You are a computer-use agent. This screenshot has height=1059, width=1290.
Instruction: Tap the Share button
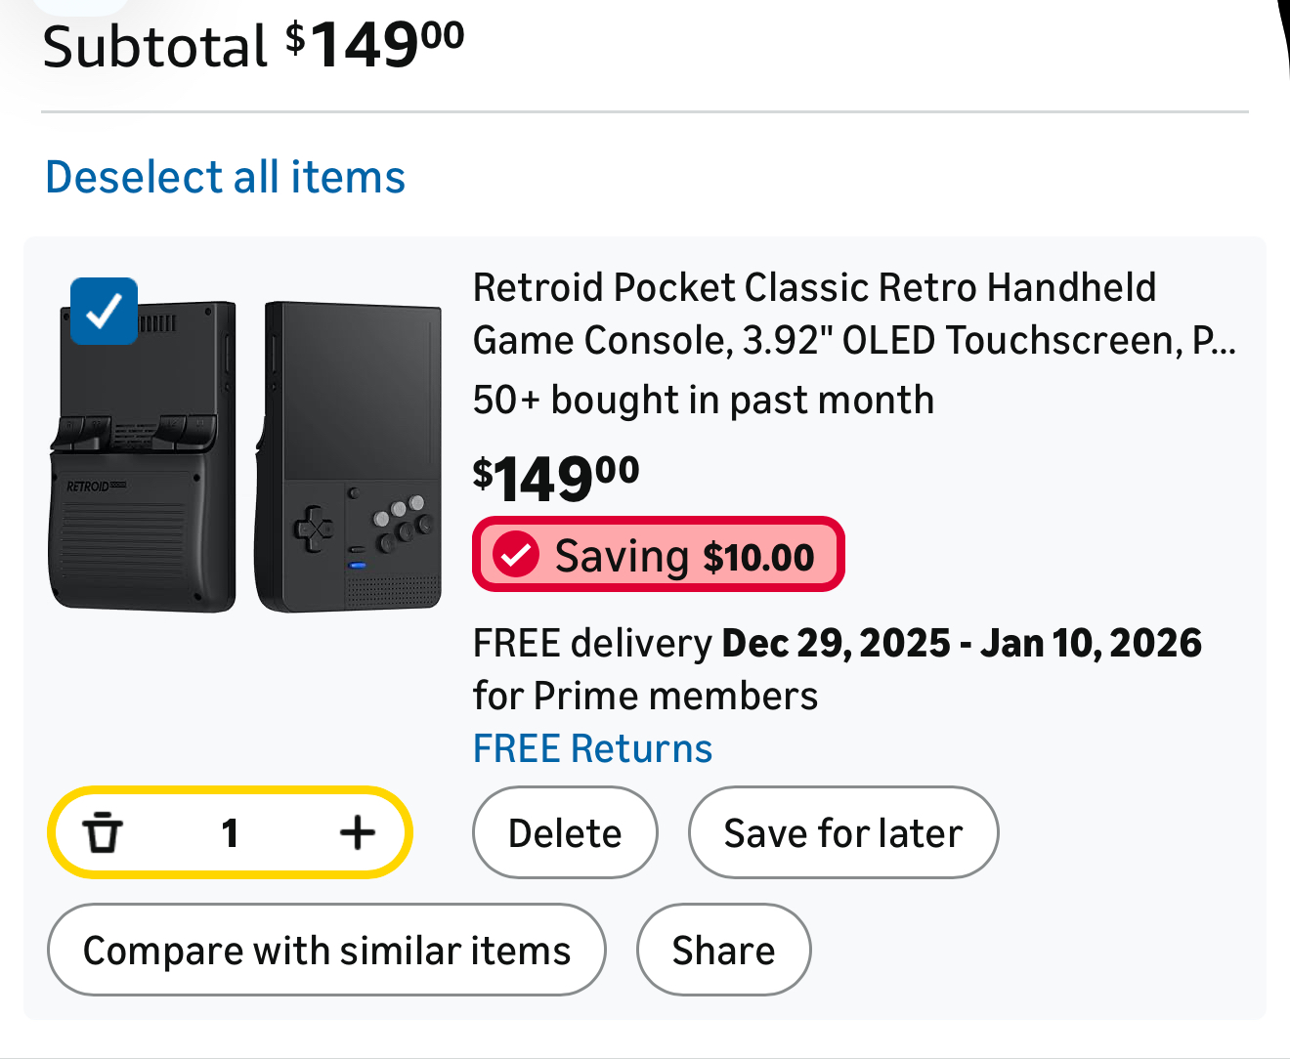[x=723, y=951]
